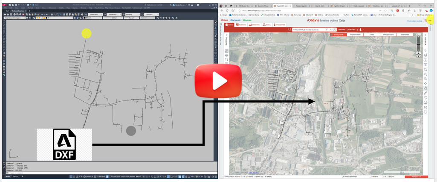Select the Pregledna karta base map
Image resolution: width=437 pixels, height=182 pixels.
(x=355, y=34)
